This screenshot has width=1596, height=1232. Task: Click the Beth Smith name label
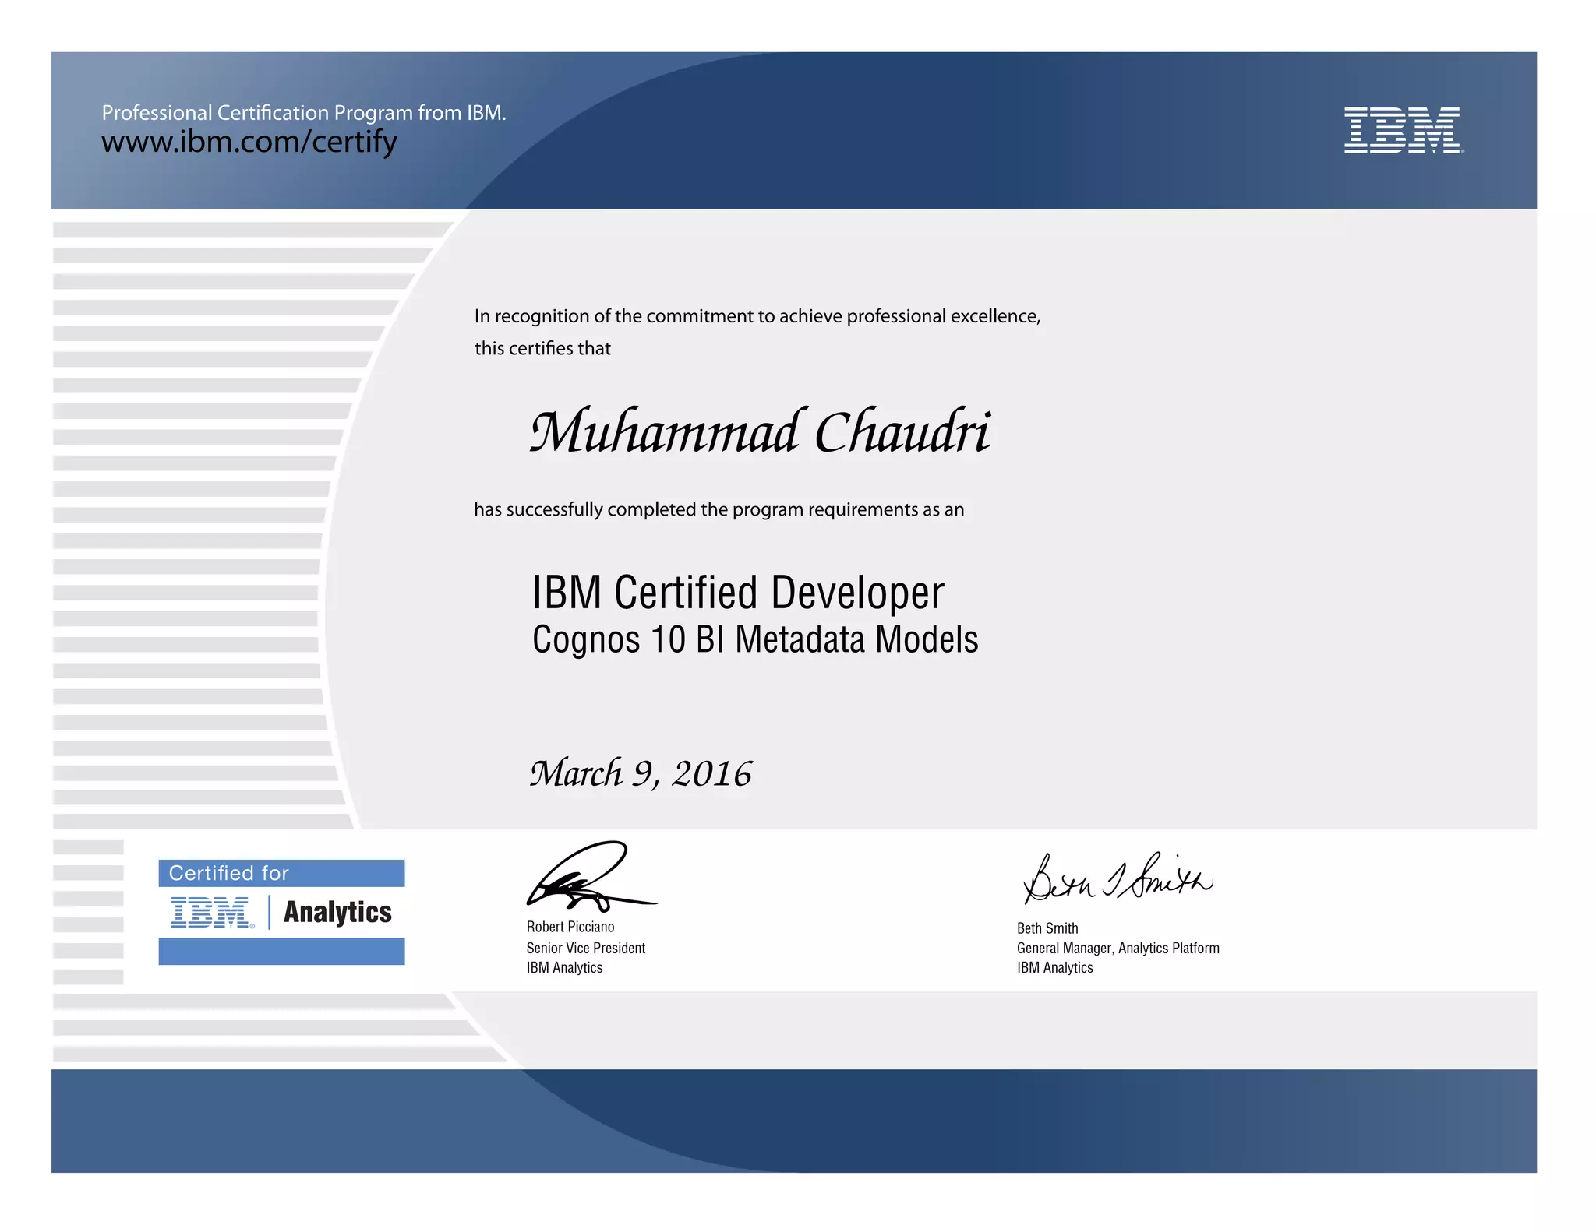(1047, 928)
